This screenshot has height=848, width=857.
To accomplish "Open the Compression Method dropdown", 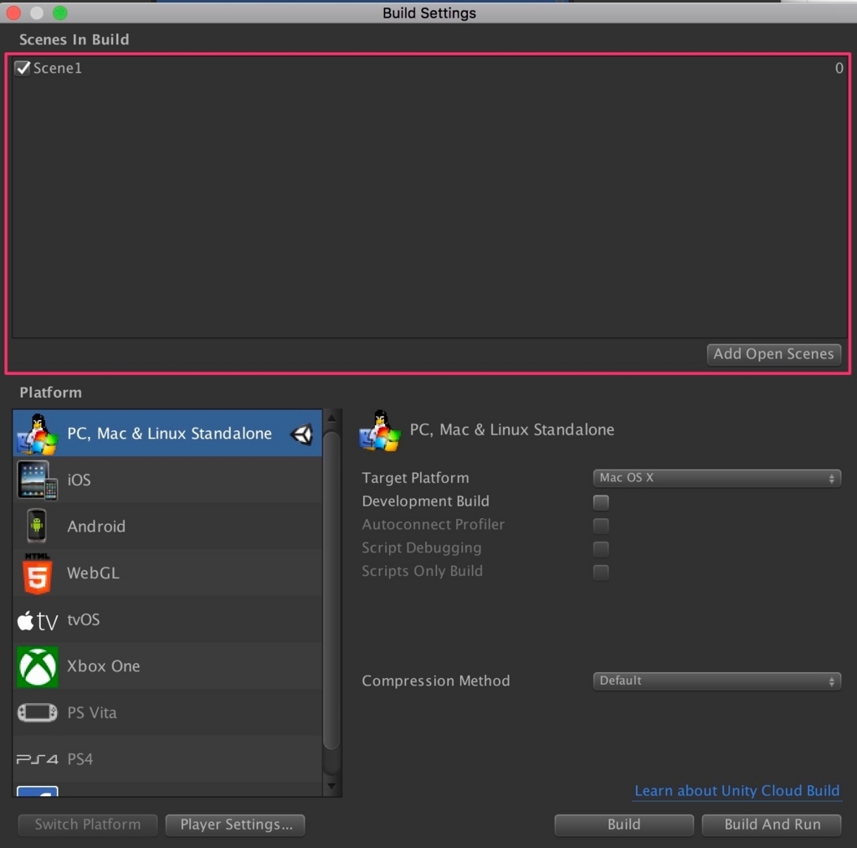I will point(716,681).
